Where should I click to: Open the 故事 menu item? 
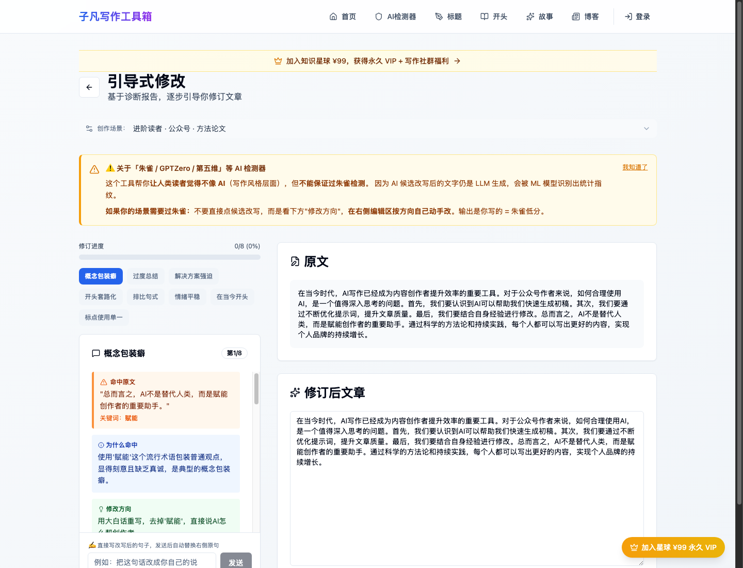click(x=540, y=17)
